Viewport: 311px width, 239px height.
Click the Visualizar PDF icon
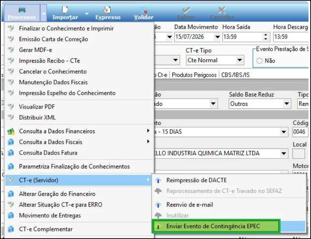11,106
